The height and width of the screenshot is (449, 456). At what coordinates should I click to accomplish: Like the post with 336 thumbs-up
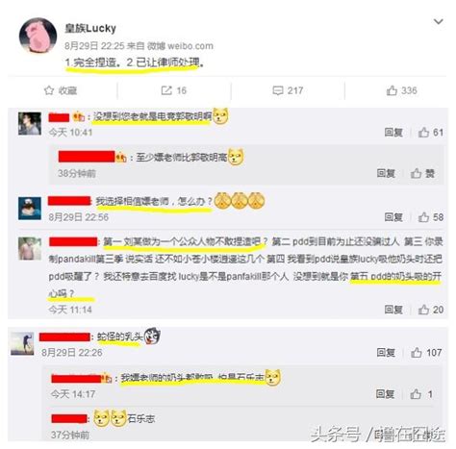pos(401,90)
